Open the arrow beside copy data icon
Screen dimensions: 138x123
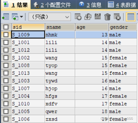(21, 17)
